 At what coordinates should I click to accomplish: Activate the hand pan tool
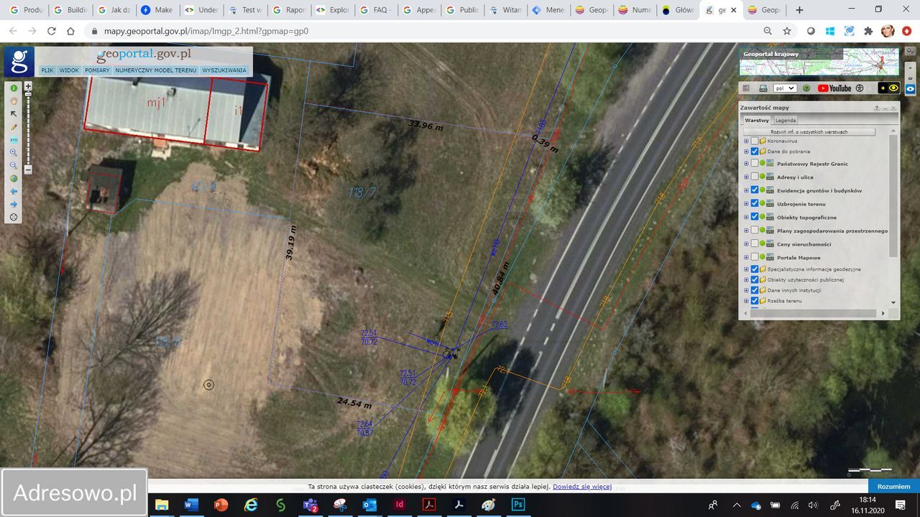(x=14, y=101)
